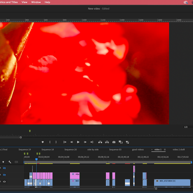Screen dimensions: 193x193
Task: Toggle the proxies button in monitor
Action: (127, 142)
